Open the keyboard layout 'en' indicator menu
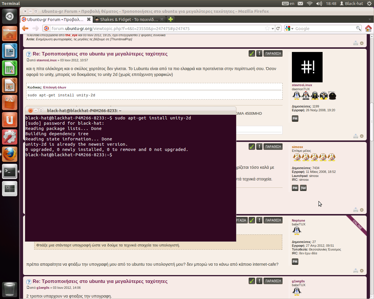 (x=288, y=4)
